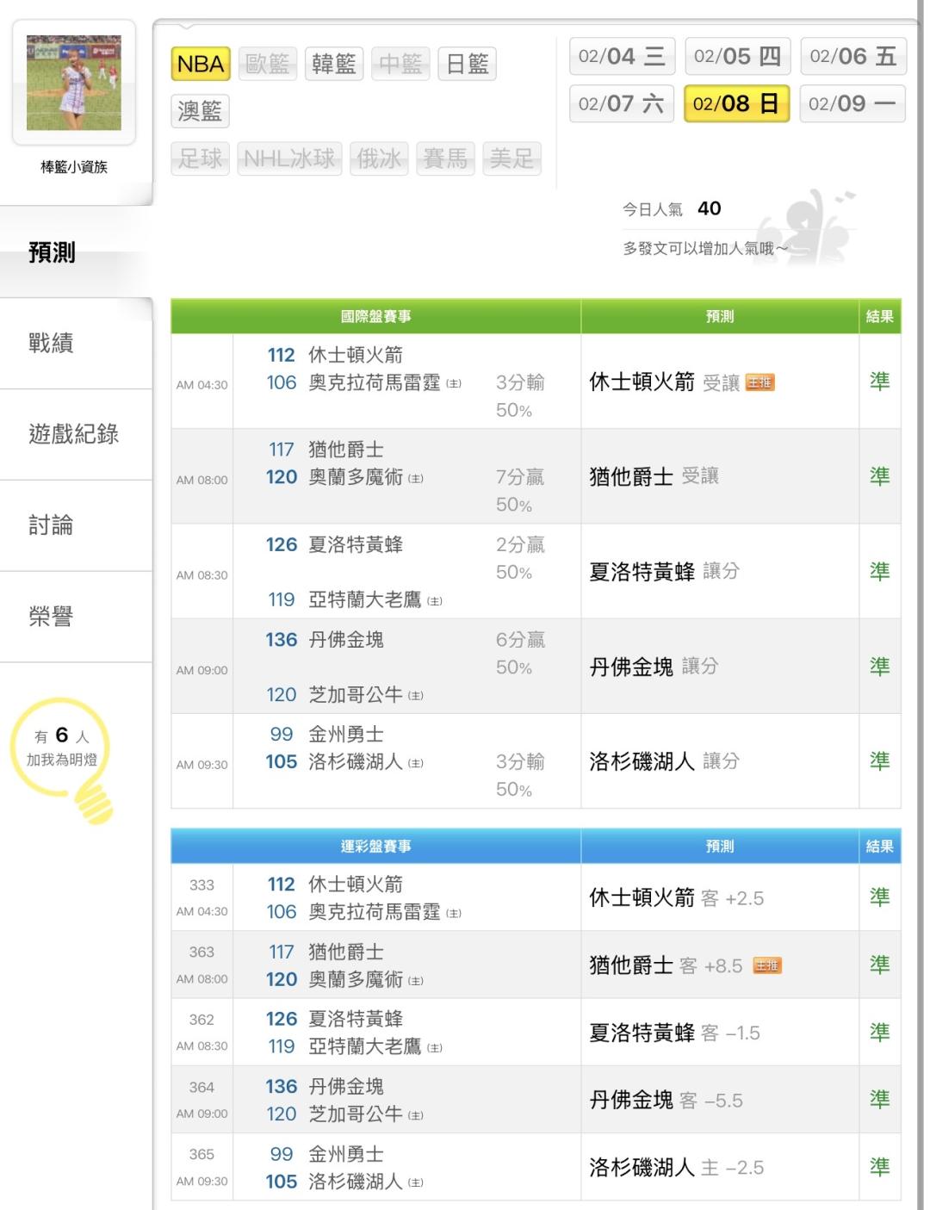Open 榮譽 sidebar section
The width and height of the screenshot is (930, 1210).
tap(51, 617)
